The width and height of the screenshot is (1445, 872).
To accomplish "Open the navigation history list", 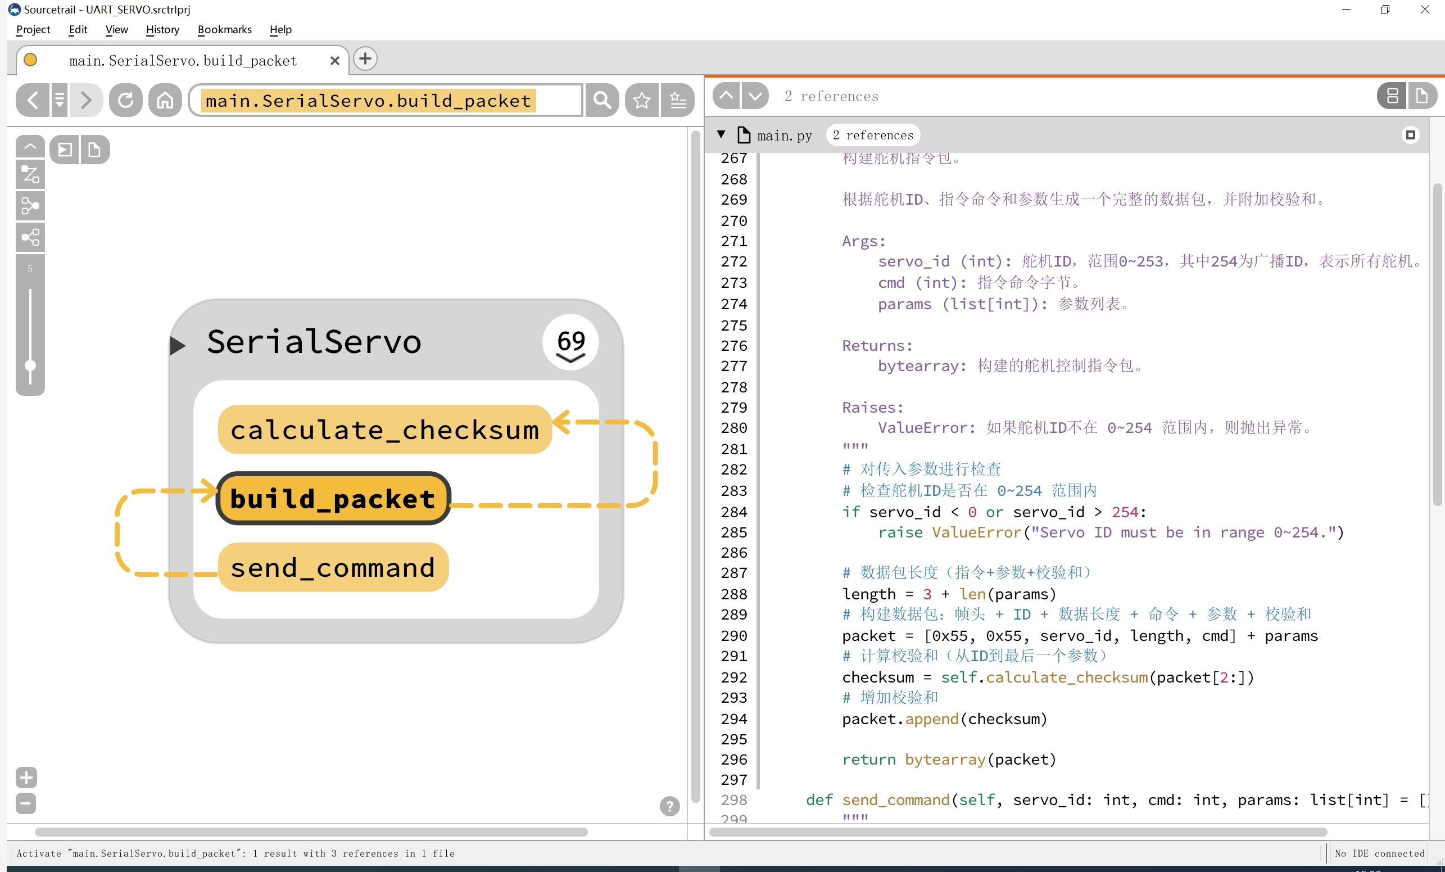I will 59,100.
